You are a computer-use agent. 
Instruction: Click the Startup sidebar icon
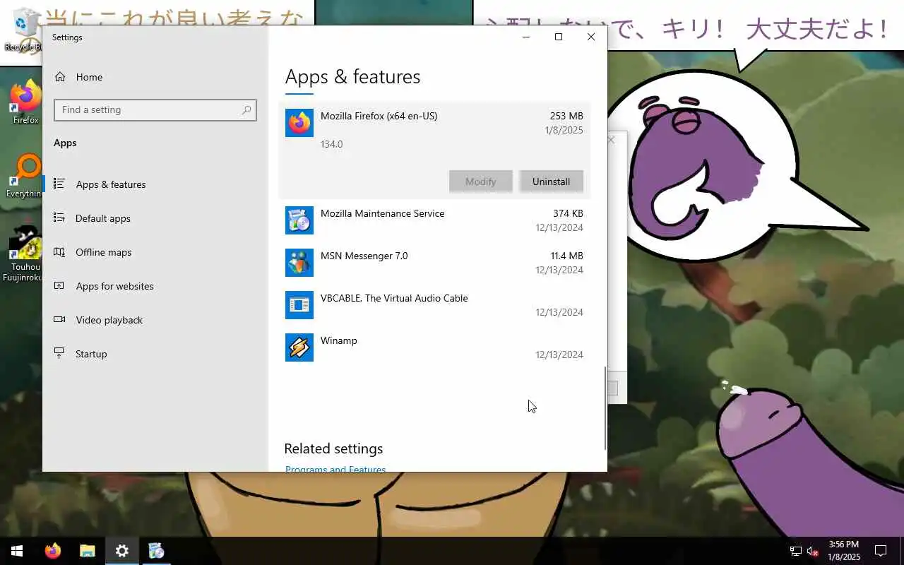pyautogui.click(x=59, y=353)
